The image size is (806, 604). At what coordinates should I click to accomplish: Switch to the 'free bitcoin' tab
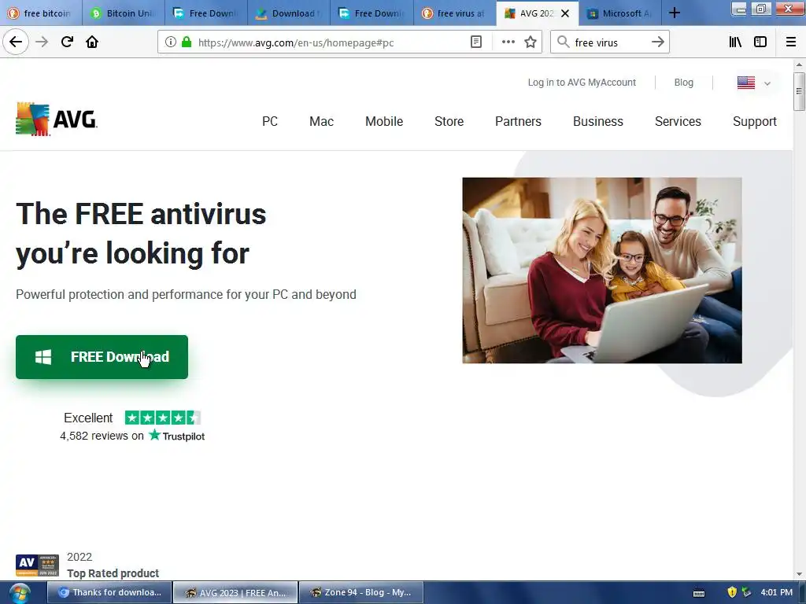click(x=41, y=13)
